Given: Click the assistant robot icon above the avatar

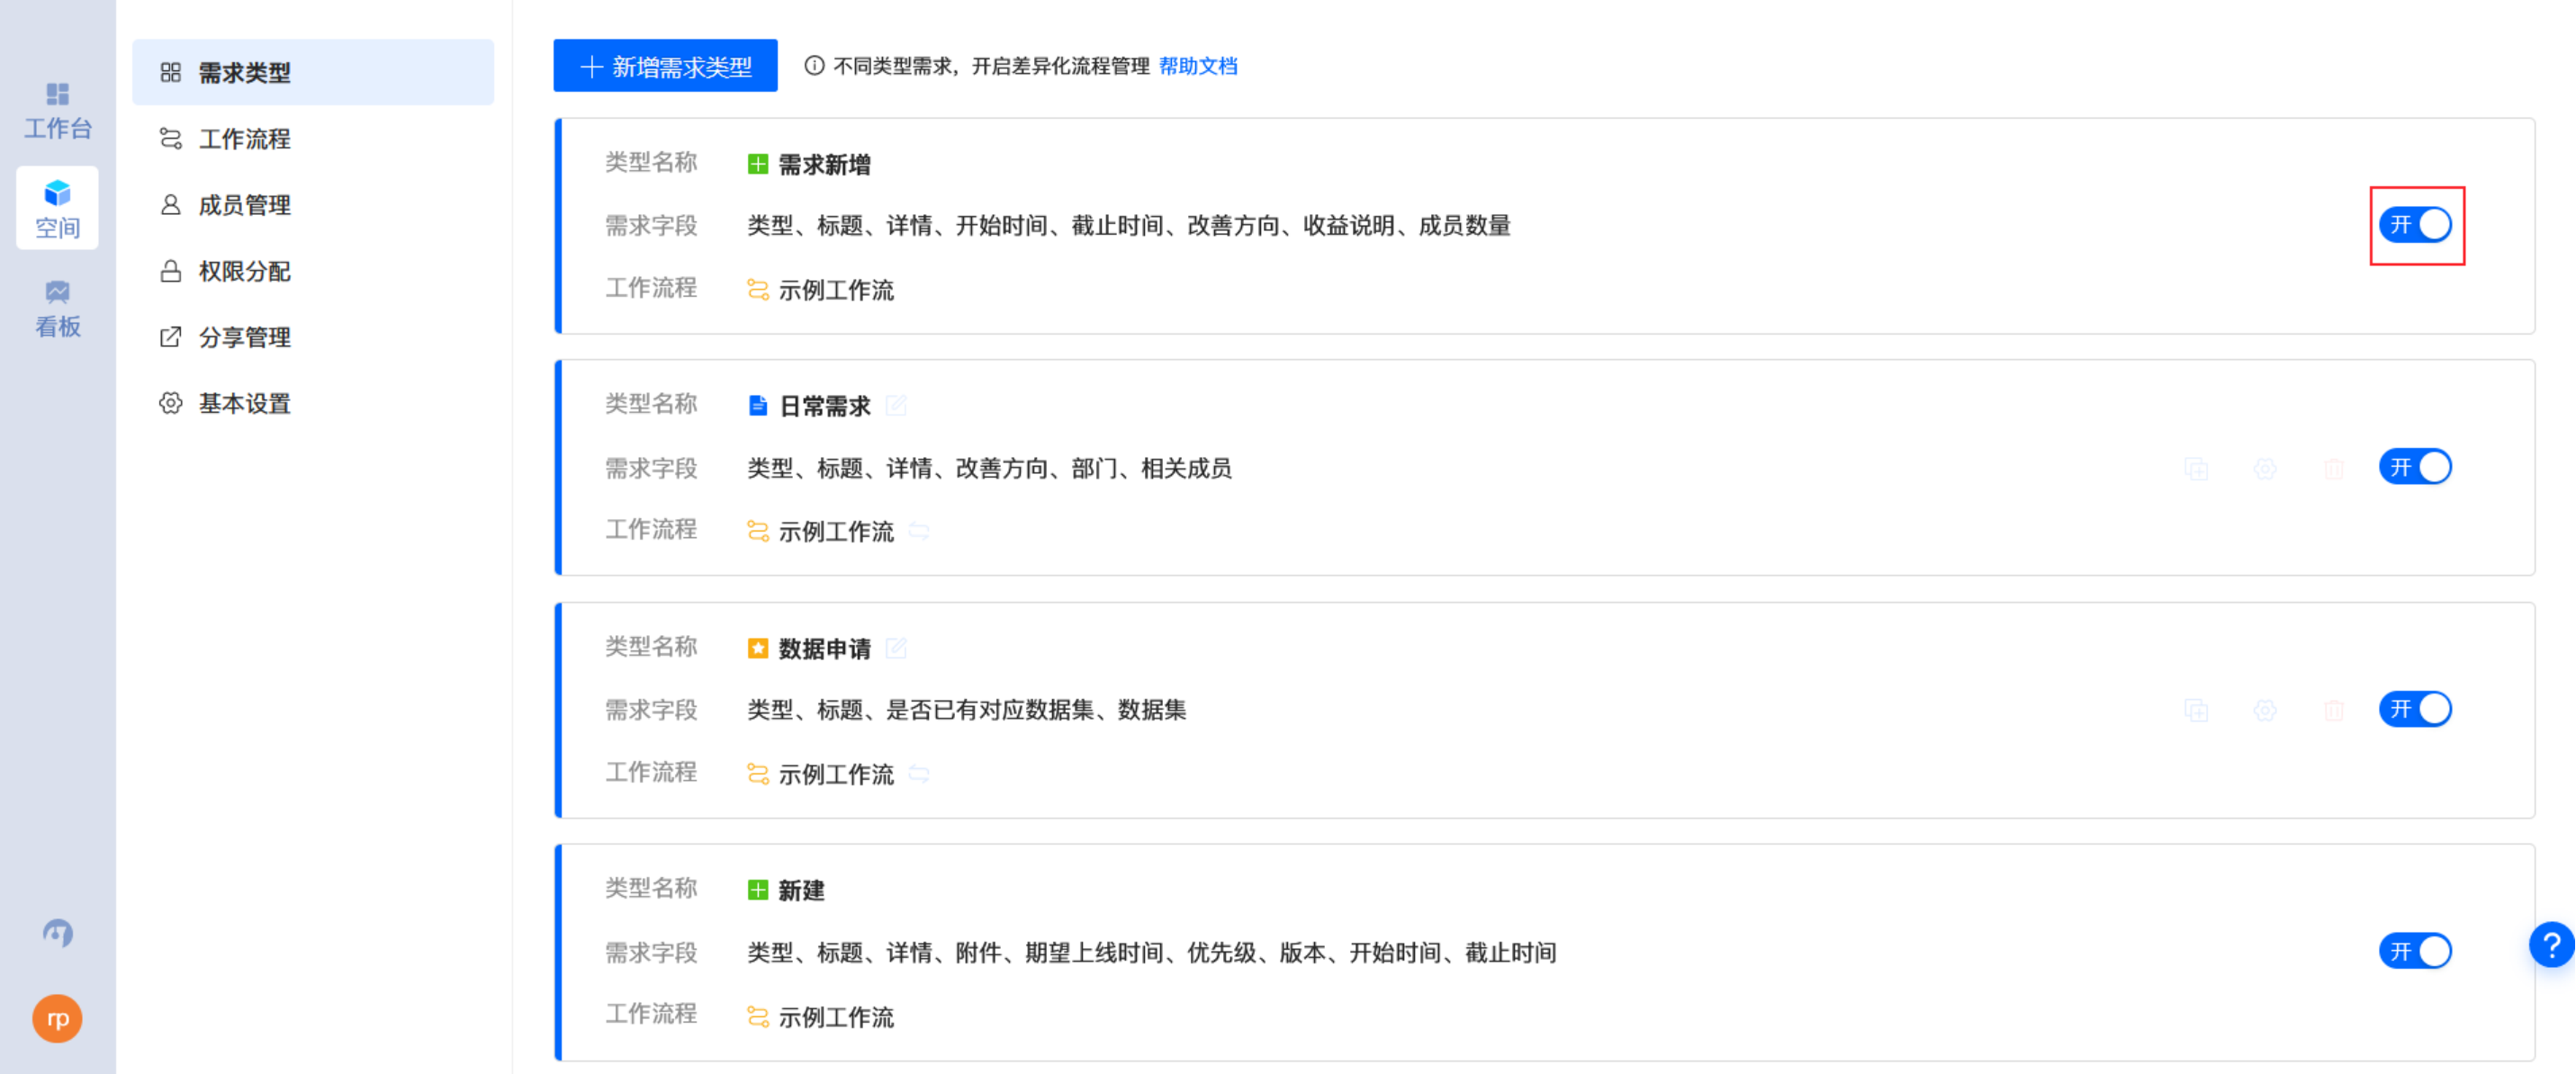Looking at the screenshot, I should [x=57, y=933].
